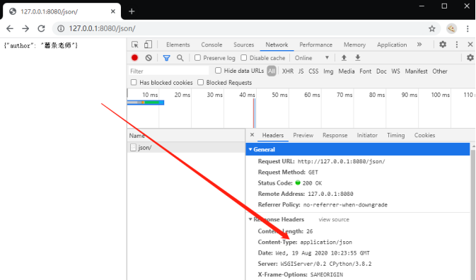Screen dimensions: 476x280
Task: Toggle the filter funnel icon
Action: tap(166, 58)
